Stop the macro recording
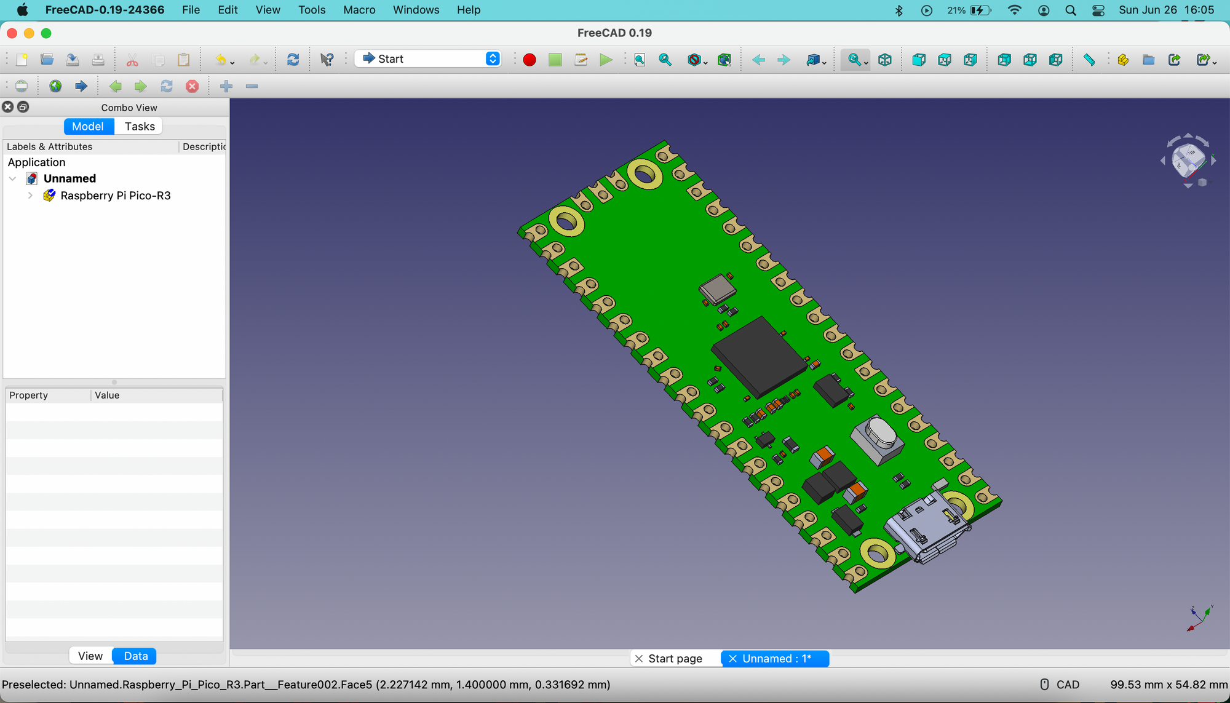Screen dimensions: 1230x703 click(x=554, y=60)
